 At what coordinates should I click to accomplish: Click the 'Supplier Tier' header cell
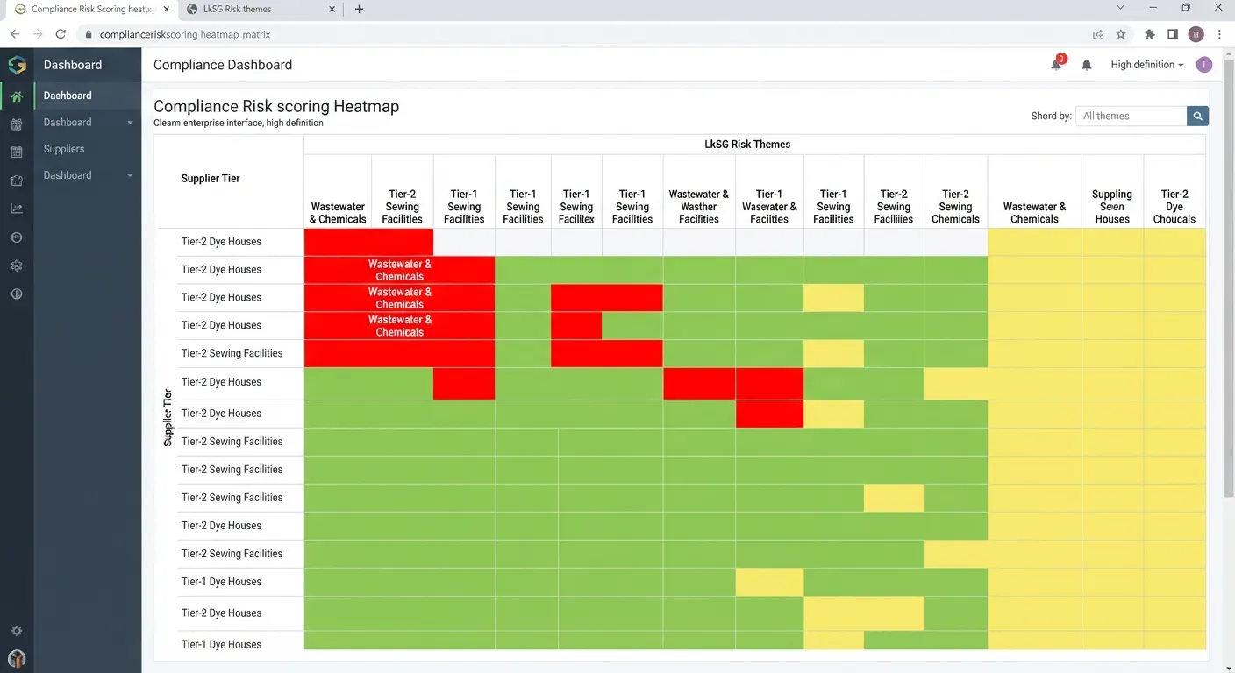pyautogui.click(x=211, y=178)
